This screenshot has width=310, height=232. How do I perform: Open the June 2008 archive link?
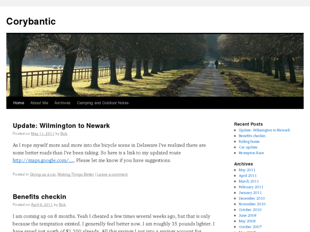(247, 215)
